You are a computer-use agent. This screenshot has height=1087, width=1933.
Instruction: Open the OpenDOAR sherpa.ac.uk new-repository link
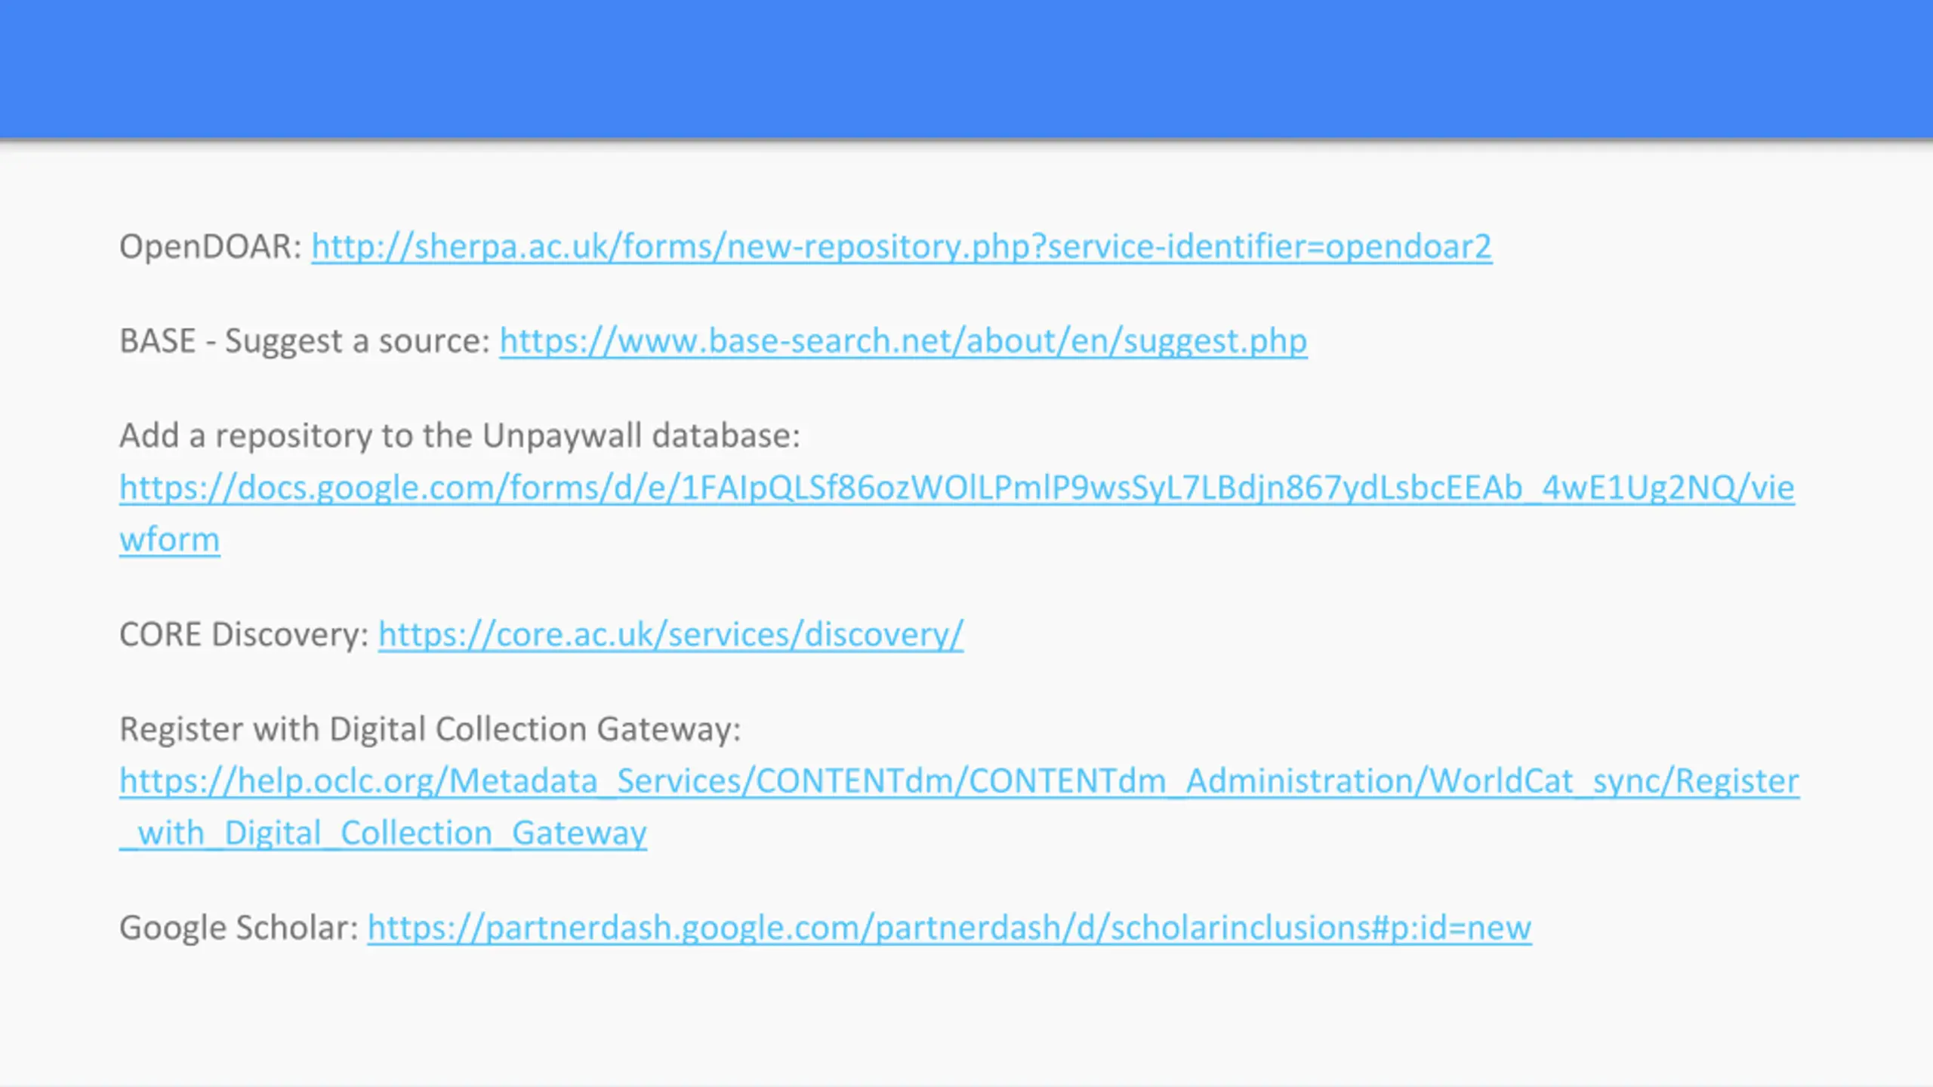point(902,247)
